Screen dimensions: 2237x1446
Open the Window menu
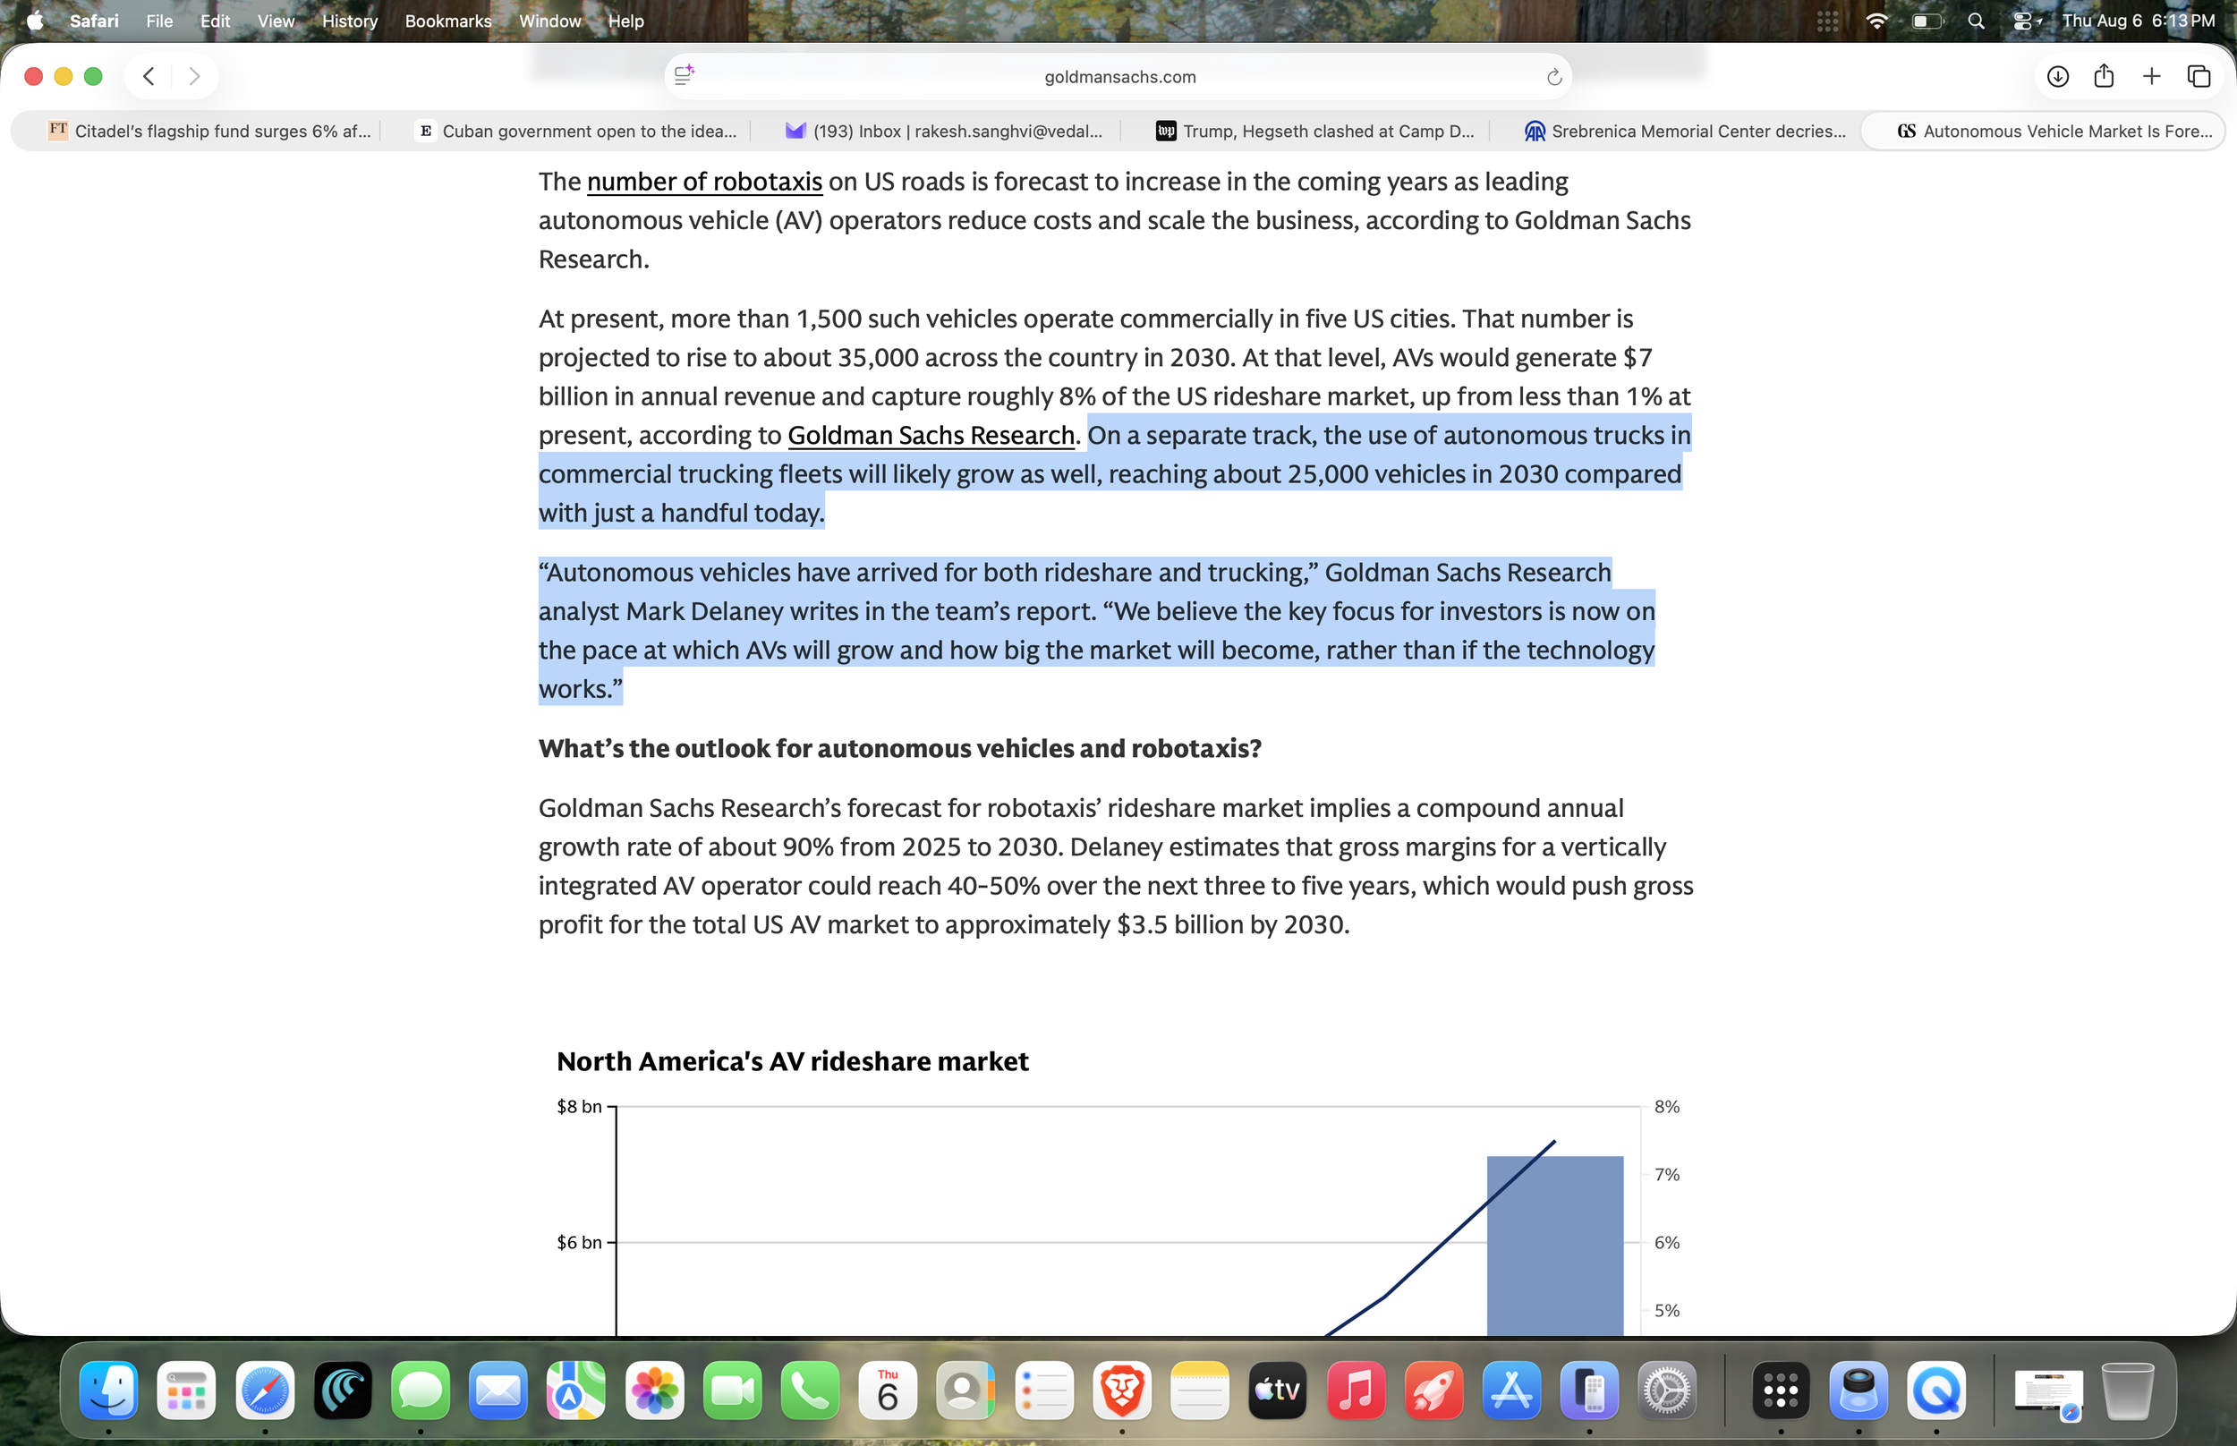[x=550, y=21]
